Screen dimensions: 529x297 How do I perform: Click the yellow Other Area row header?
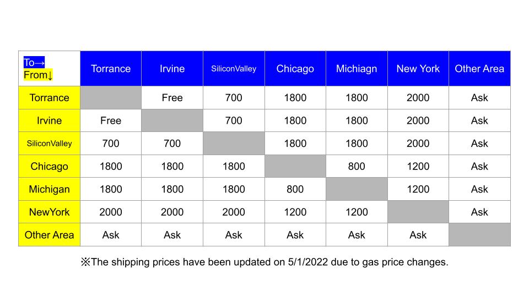[x=49, y=235]
